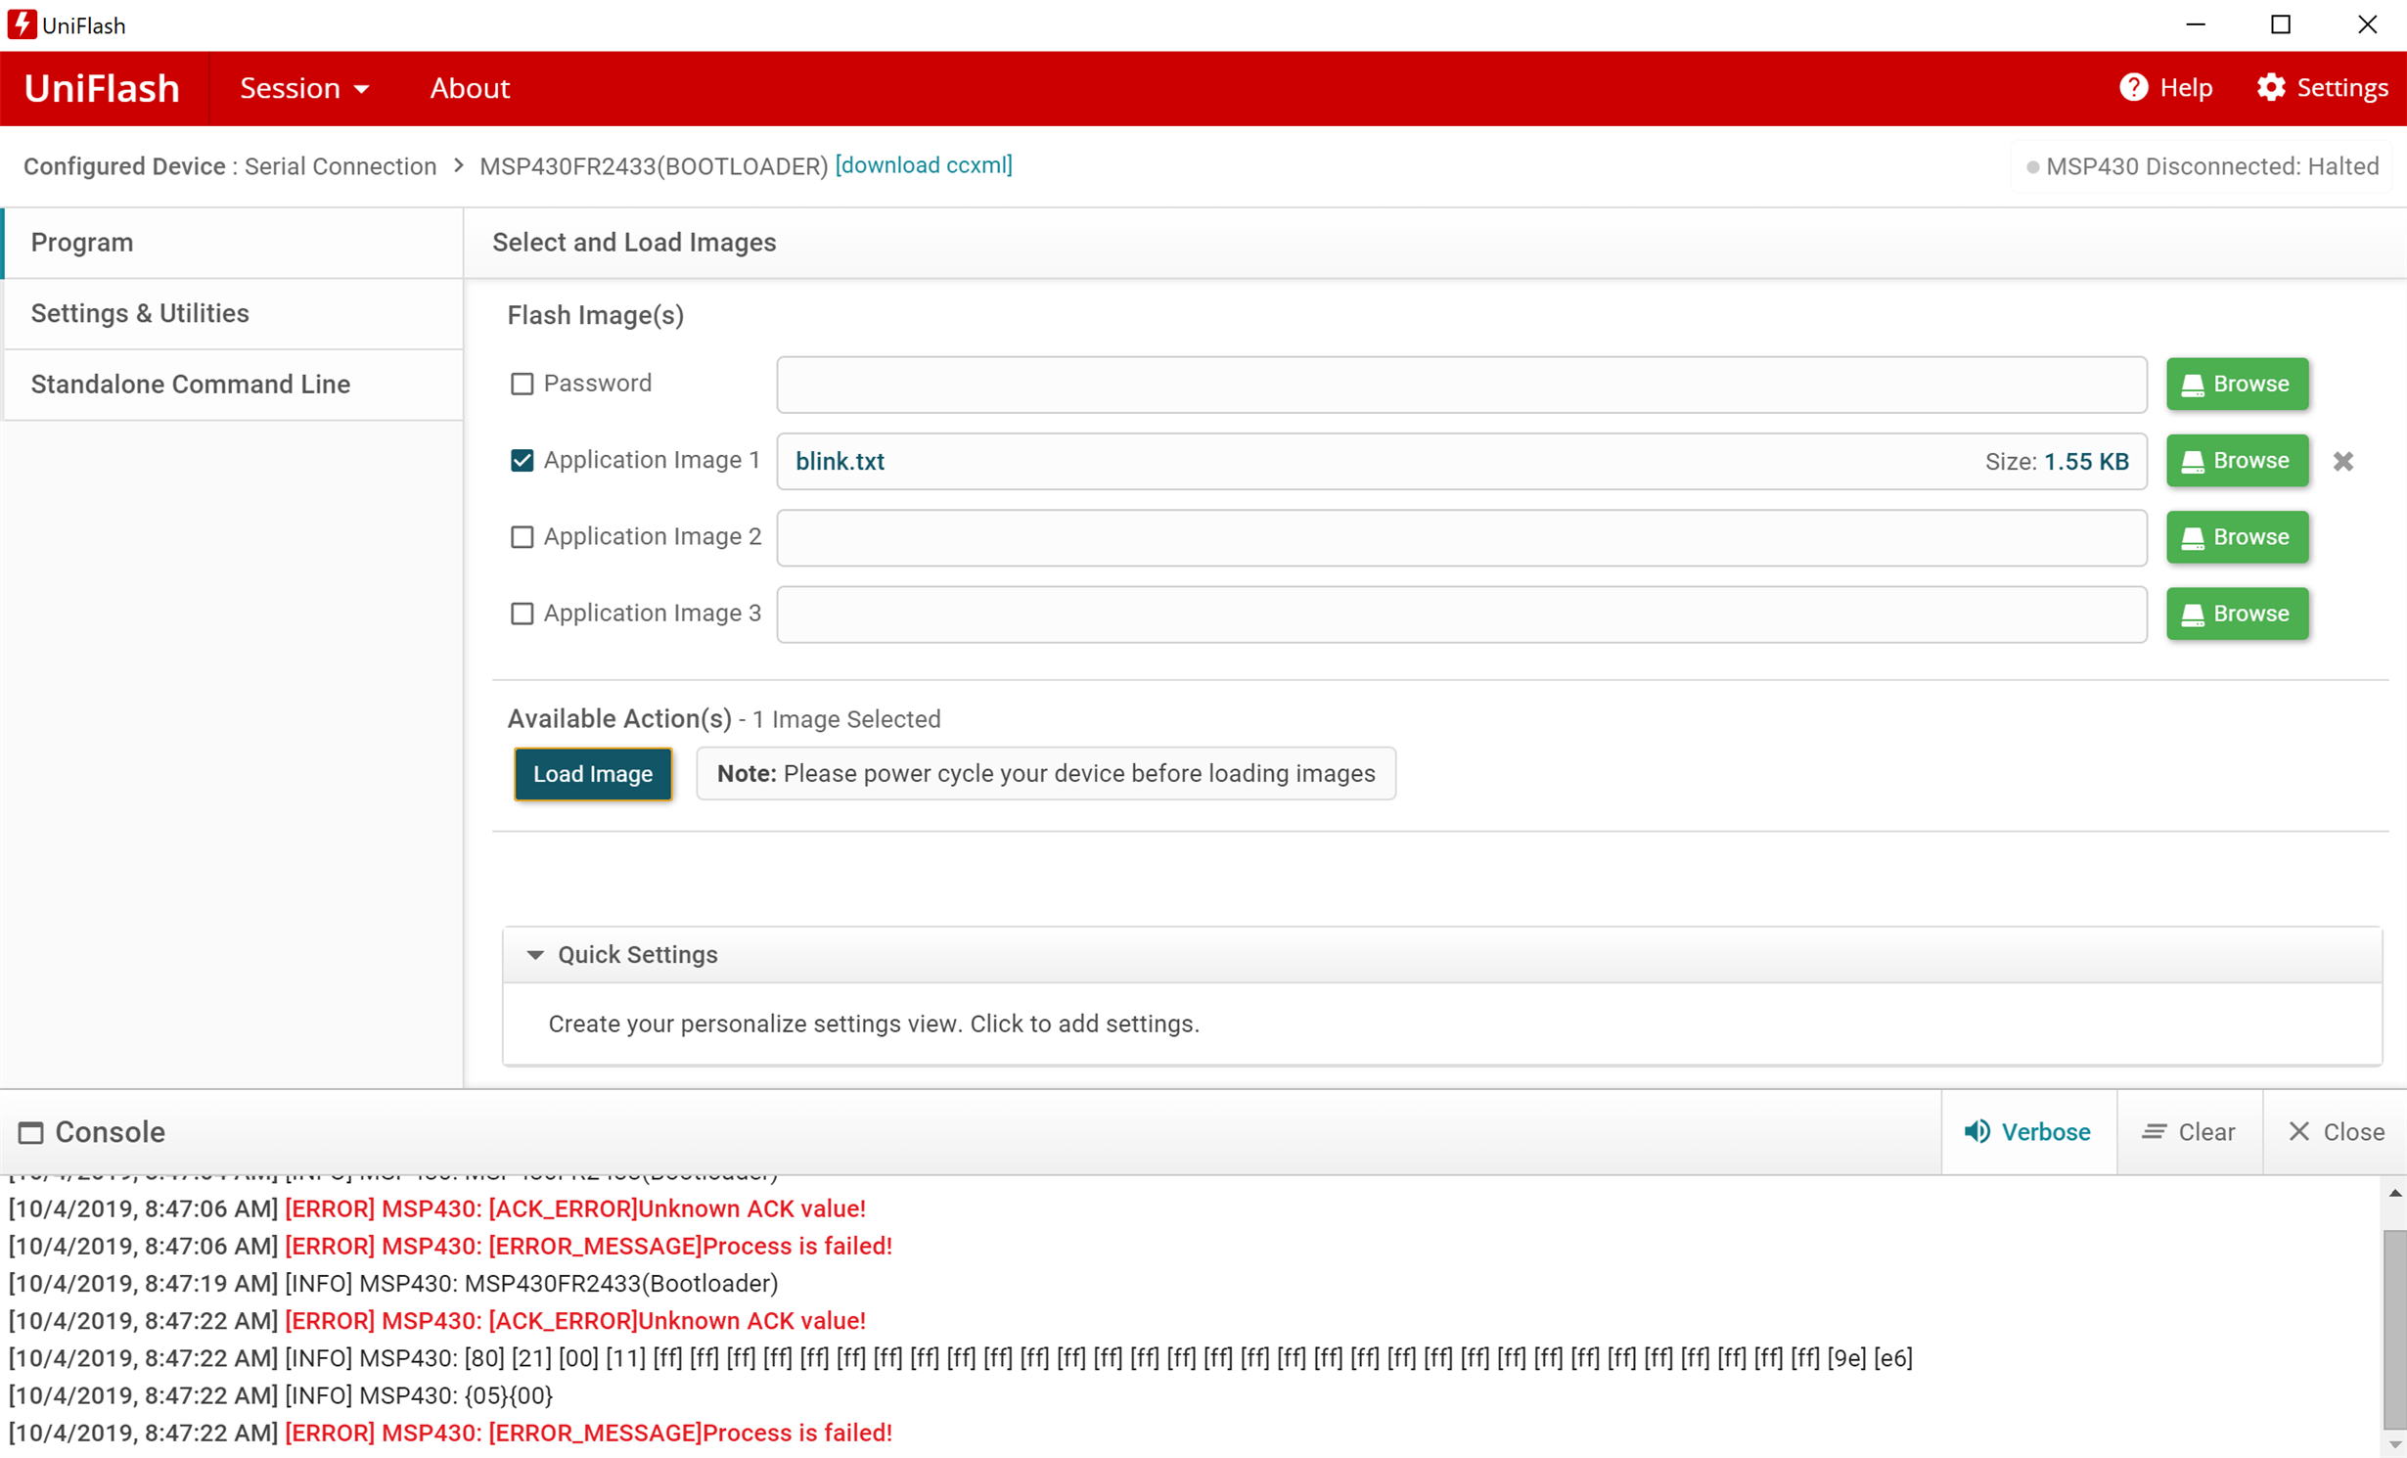Click the UniFlash title bar app icon

tap(22, 24)
